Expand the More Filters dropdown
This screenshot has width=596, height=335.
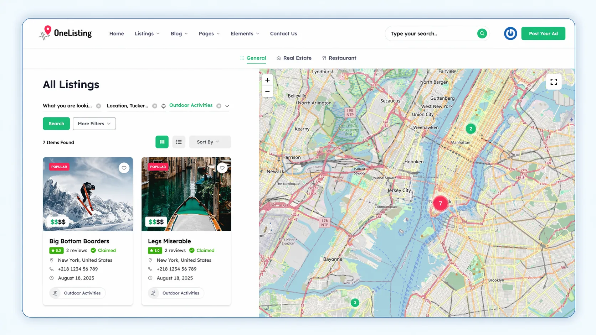click(x=94, y=124)
